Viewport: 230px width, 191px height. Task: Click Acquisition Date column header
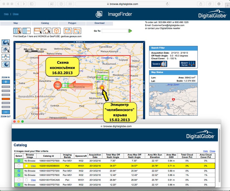point(95,156)
